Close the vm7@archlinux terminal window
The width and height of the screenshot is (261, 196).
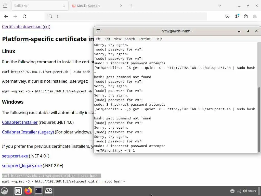coord(256,31)
